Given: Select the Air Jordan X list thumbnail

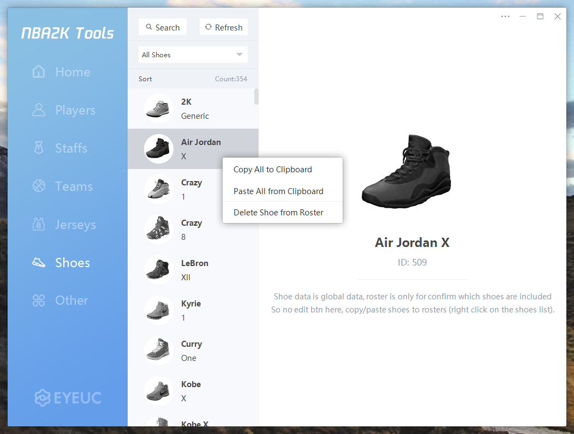Looking at the screenshot, I should (x=159, y=148).
